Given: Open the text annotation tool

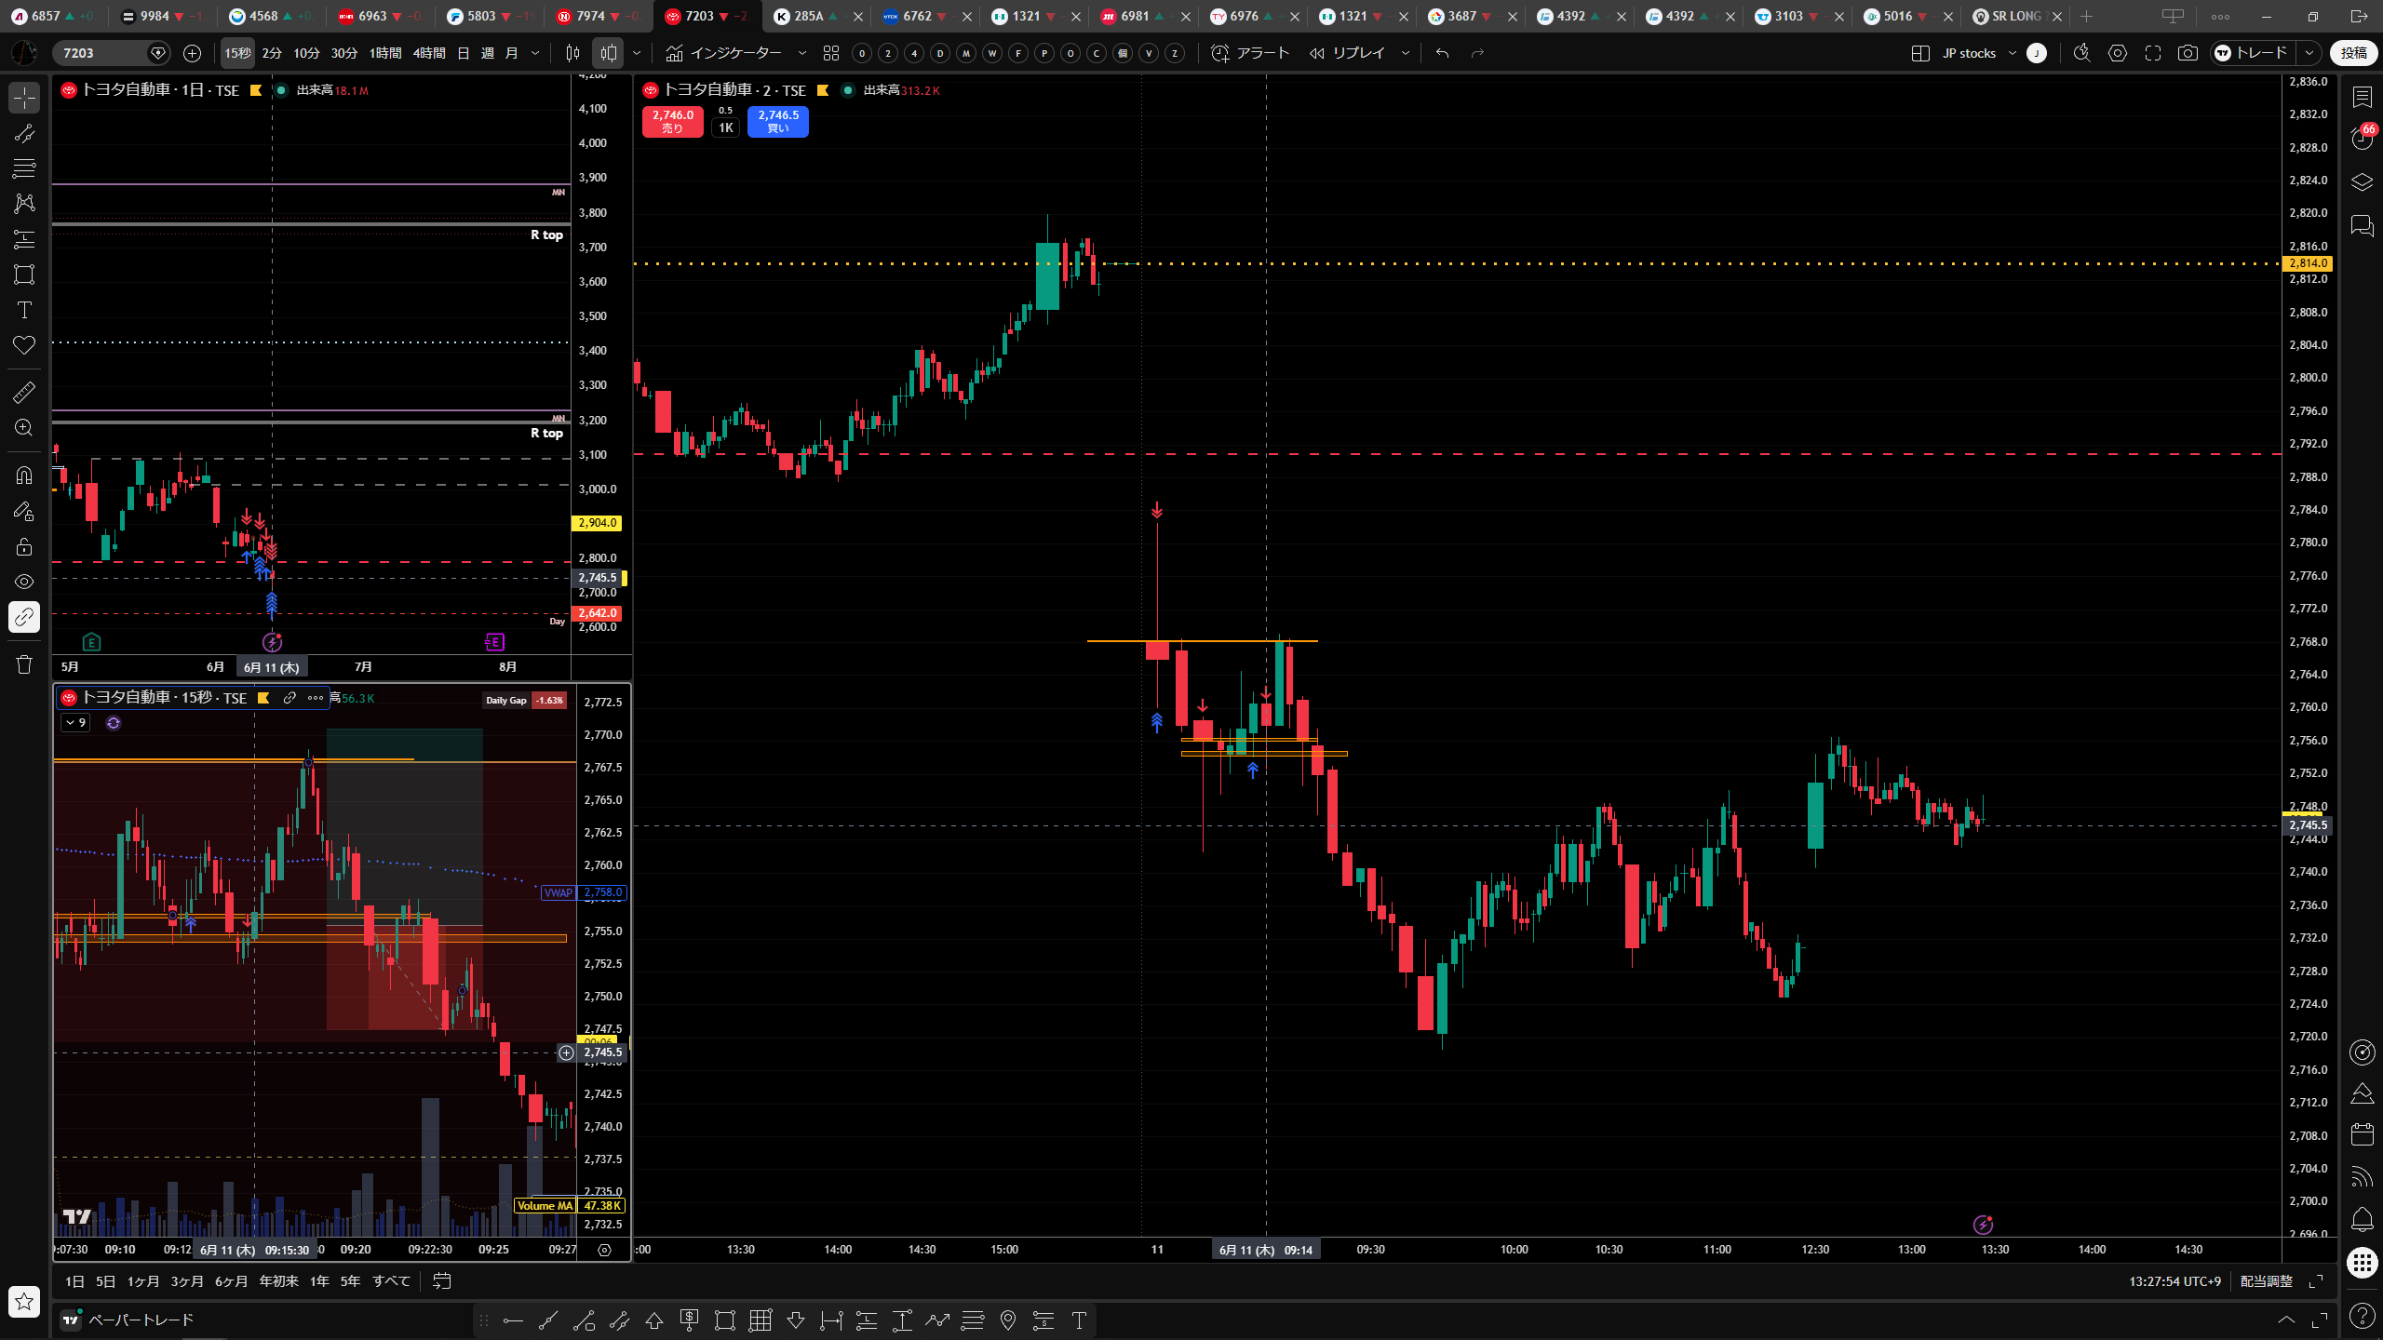Looking at the screenshot, I should 24,310.
